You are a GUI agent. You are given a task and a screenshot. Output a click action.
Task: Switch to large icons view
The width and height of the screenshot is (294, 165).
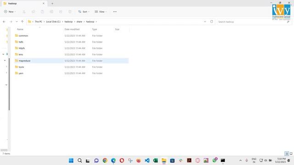coord(291,154)
